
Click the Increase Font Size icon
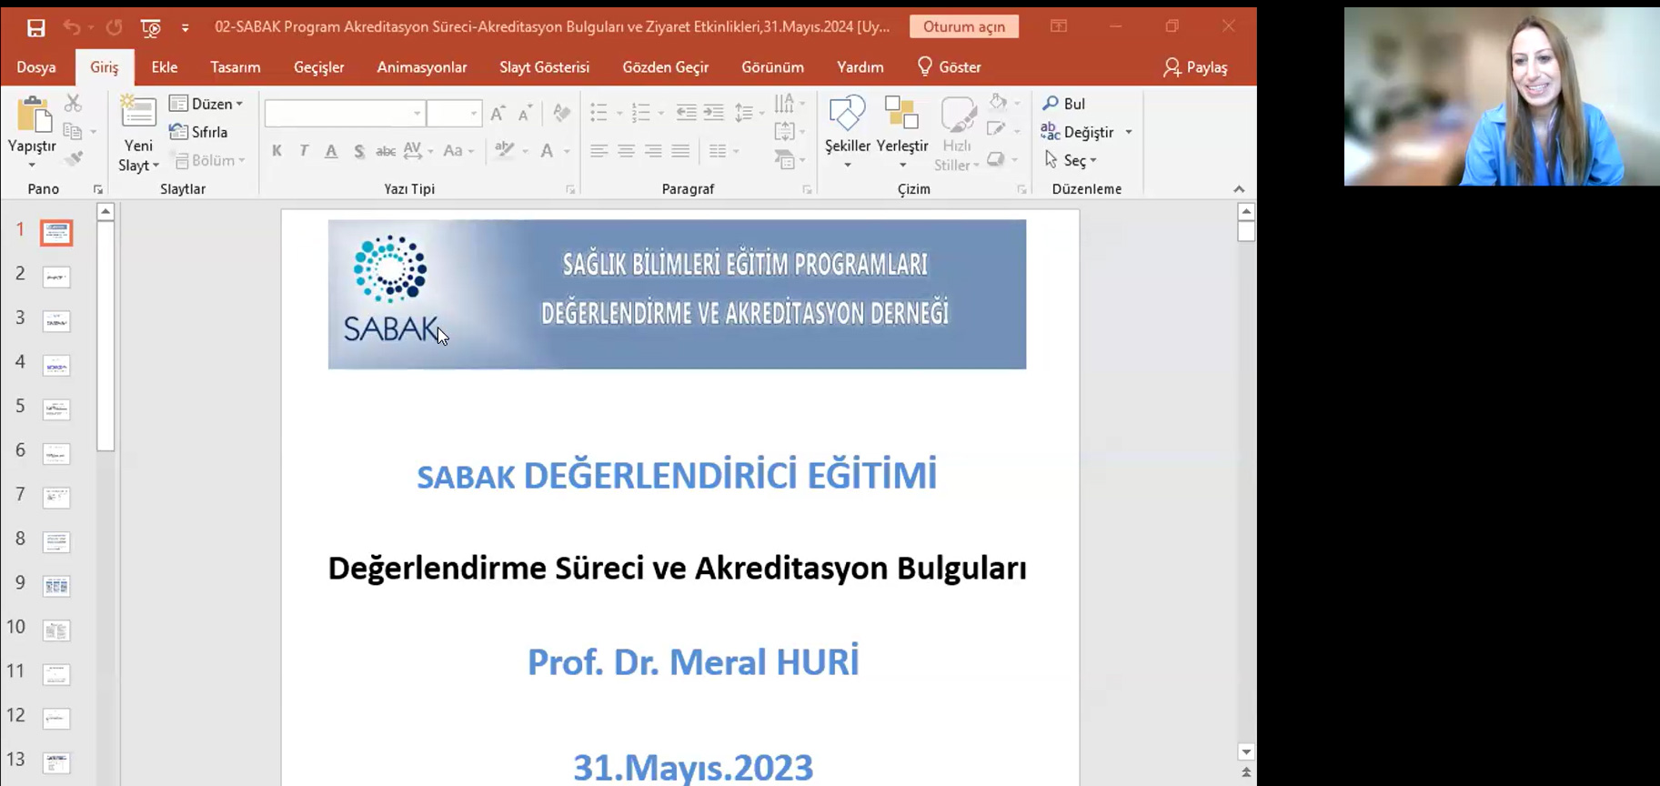point(497,114)
